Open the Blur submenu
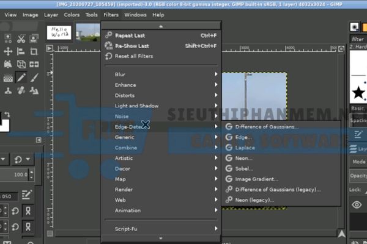Image resolution: width=367 pixels, height=244 pixels. coord(161,74)
